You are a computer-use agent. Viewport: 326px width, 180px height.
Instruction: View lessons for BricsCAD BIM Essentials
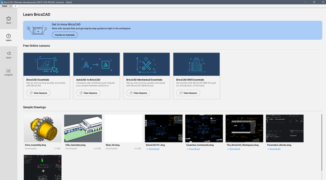[x=188, y=93]
